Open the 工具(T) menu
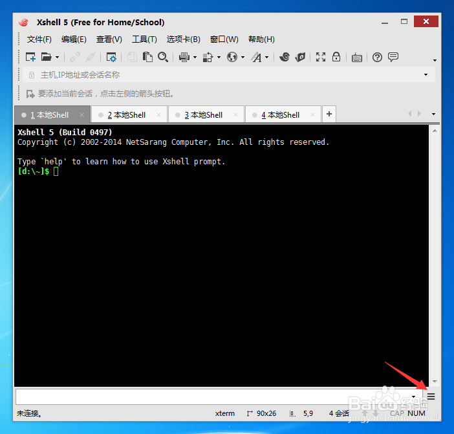This screenshot has width=454, height=434. click(x=144, y=39)
